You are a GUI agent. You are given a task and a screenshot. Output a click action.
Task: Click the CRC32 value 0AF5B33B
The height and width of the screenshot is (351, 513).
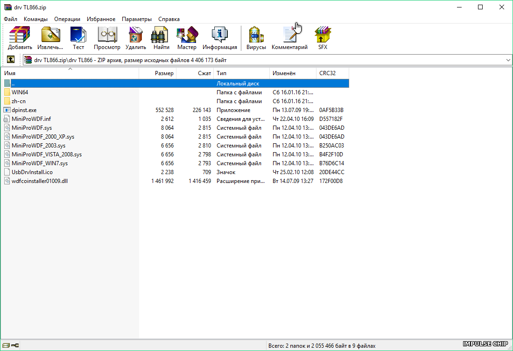[331, 110]
